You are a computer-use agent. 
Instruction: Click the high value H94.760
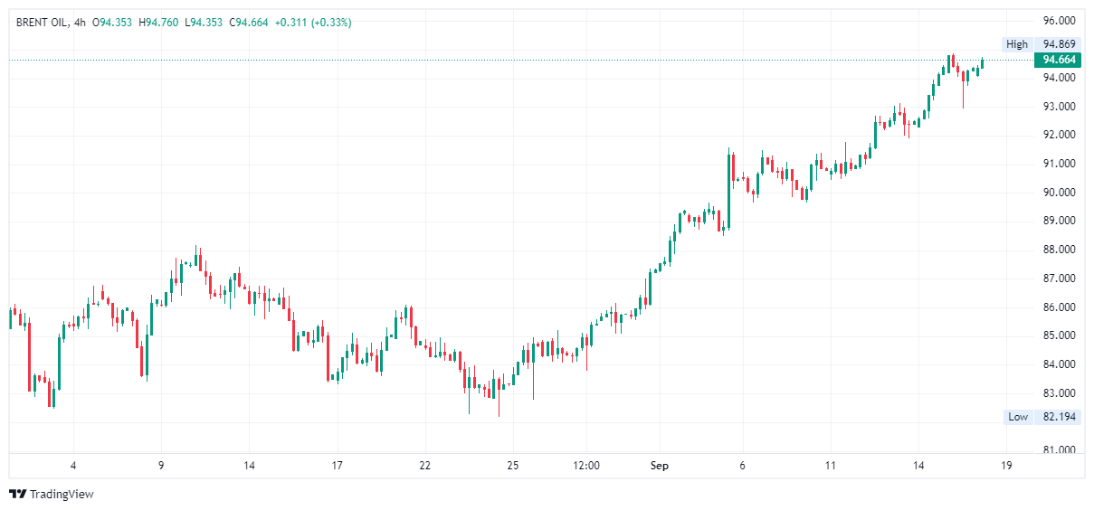coord(159,22)
